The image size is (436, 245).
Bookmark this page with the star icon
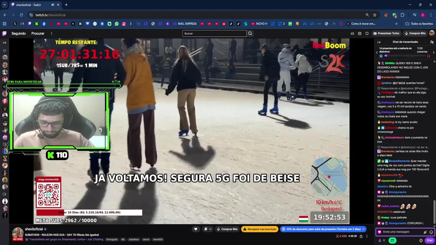coord(375,15)
